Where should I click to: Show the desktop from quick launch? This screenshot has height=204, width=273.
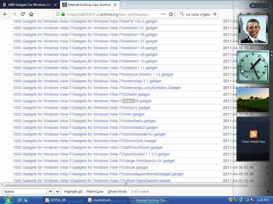click(19, 200)
